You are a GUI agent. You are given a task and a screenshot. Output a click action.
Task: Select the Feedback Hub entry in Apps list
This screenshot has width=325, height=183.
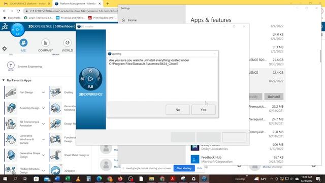click(x=237, y=159)
